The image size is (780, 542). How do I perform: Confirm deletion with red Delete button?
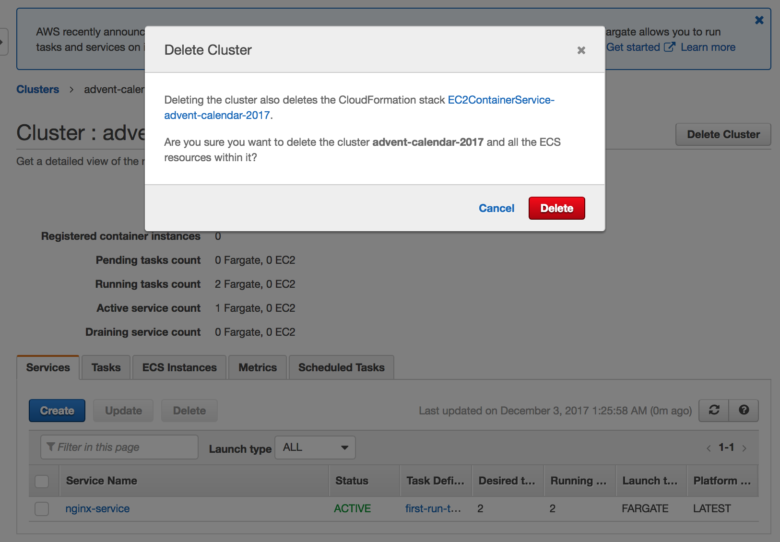[556, 208]
